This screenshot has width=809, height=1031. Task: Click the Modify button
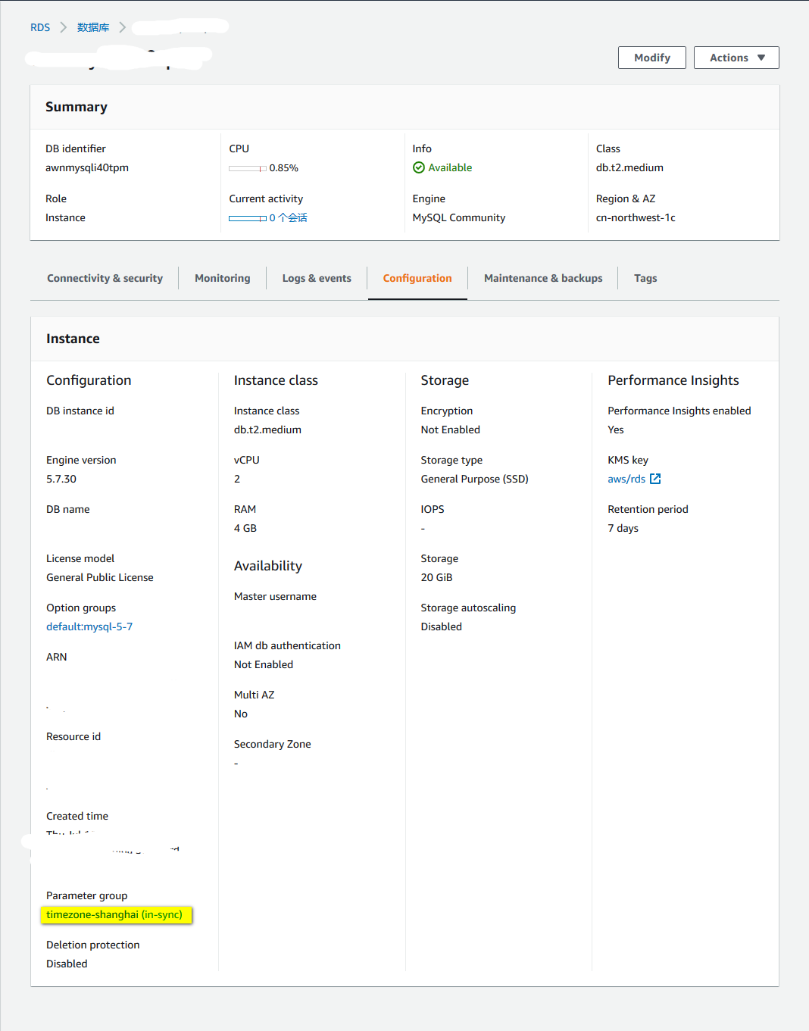pyautogui.click(x=651, y=58)
